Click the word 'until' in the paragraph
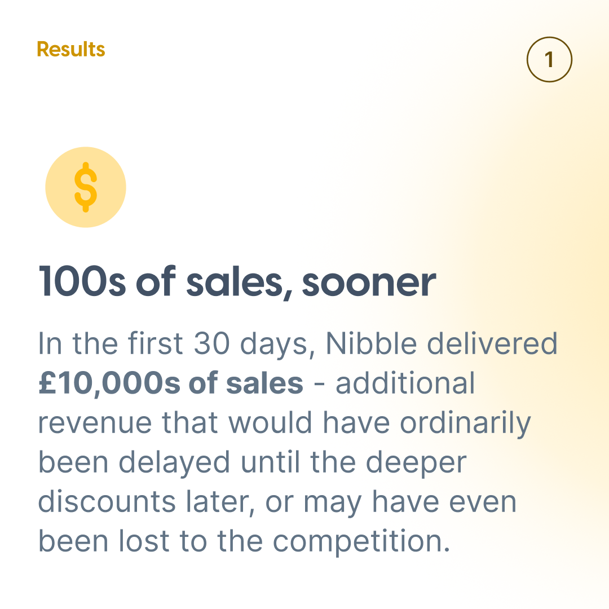609x609 pixels. 270,462
